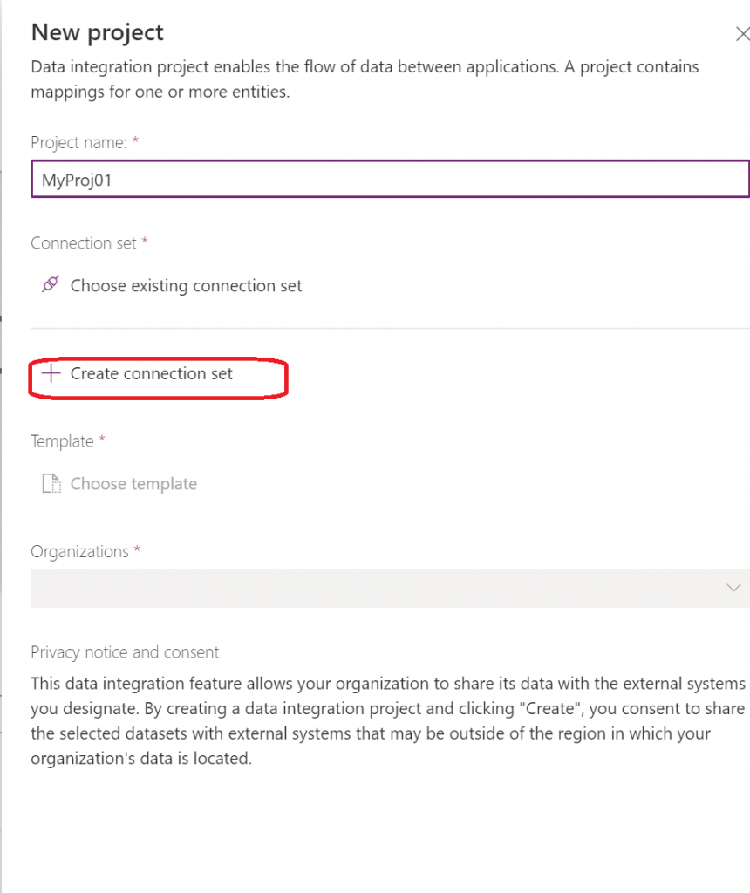Click the 'Create connection set' text
This screenshot has width=750, height=893.
152,373
